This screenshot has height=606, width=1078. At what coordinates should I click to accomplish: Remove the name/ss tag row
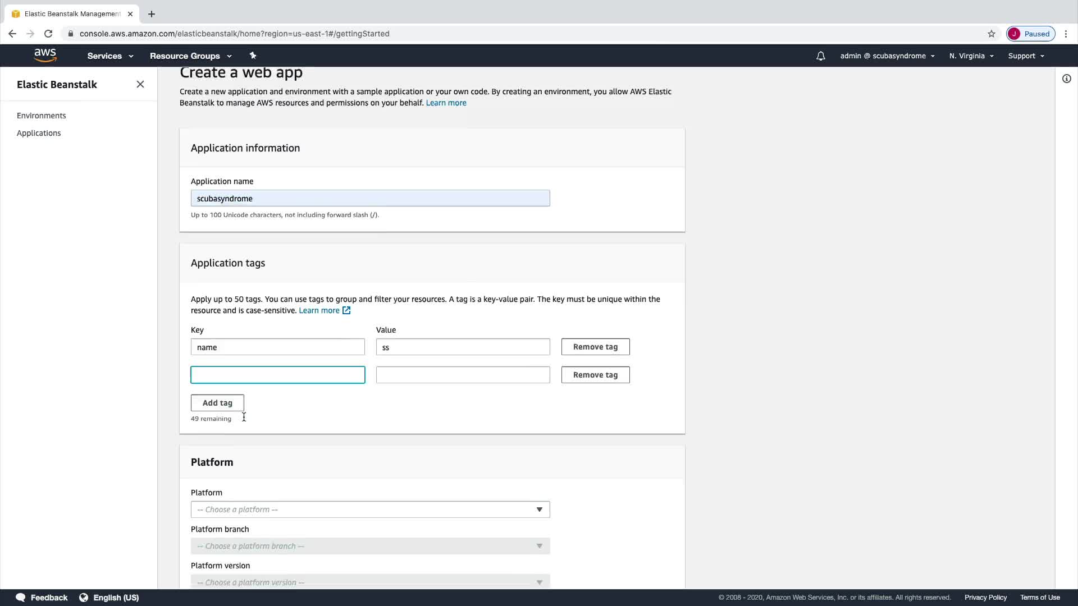tap(595, 347)
